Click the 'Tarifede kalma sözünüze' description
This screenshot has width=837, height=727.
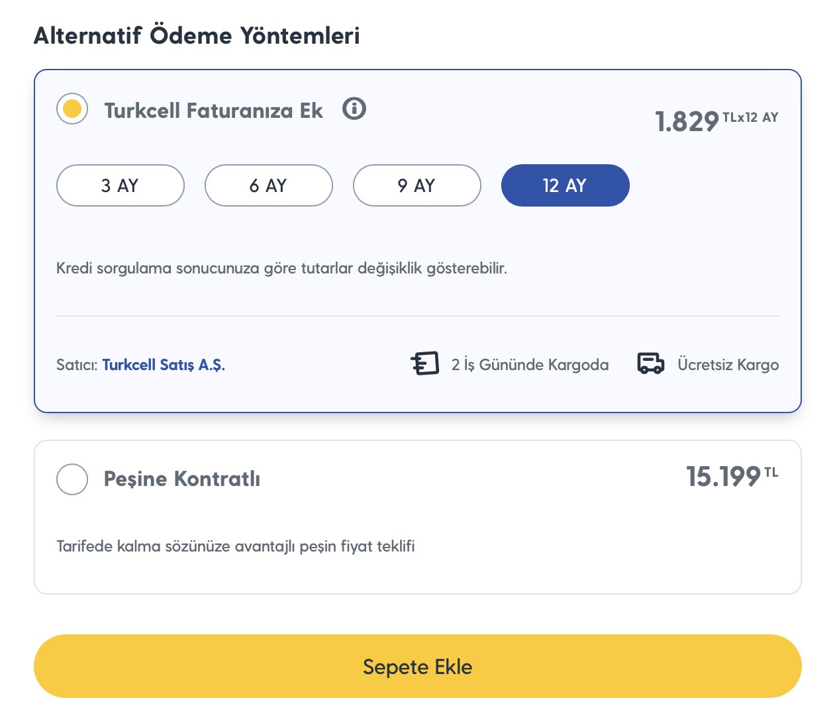coord(236,546)
